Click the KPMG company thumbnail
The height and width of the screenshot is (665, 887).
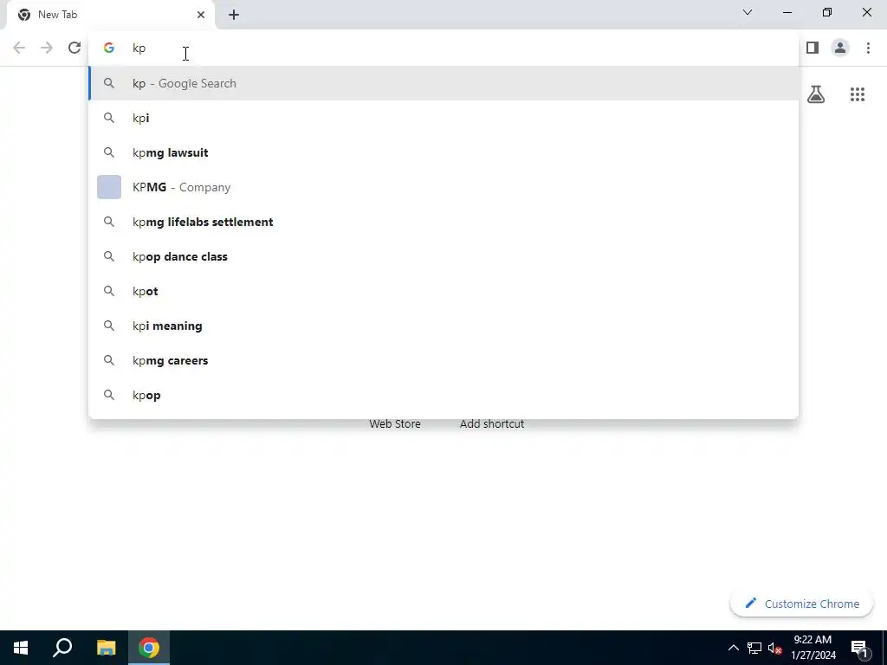point(109,187)
